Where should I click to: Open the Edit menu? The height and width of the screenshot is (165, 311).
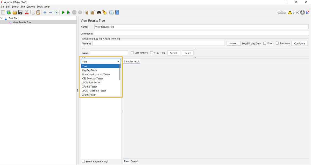coord(8,6)
